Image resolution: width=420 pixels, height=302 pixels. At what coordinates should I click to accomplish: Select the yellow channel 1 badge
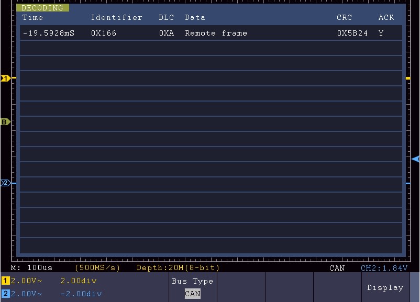click(x=5, y=281)
